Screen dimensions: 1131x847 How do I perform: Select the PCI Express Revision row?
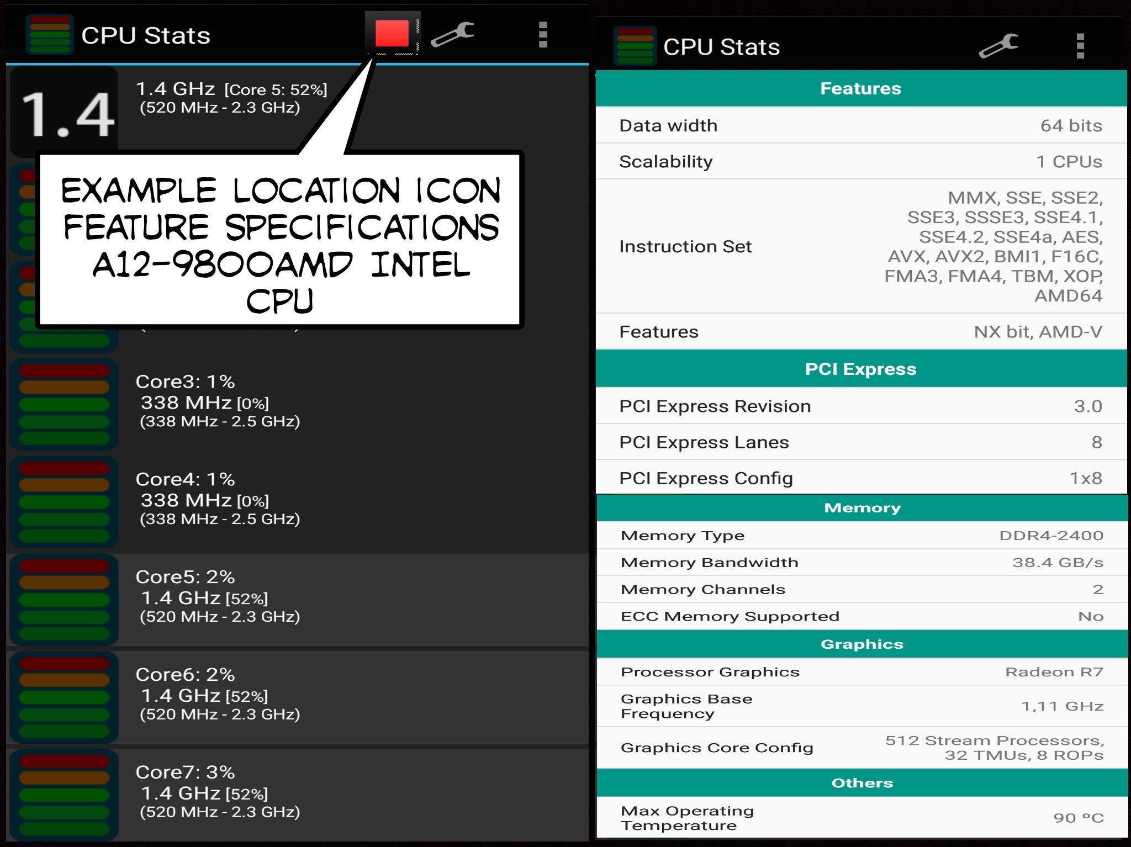click(861, 406)
